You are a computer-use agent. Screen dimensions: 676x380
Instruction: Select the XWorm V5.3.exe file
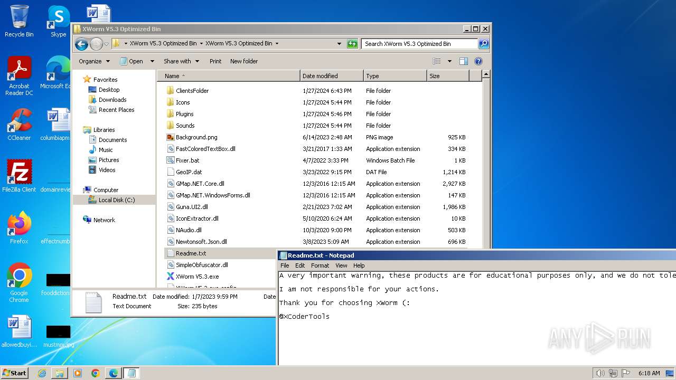point(196,277)
